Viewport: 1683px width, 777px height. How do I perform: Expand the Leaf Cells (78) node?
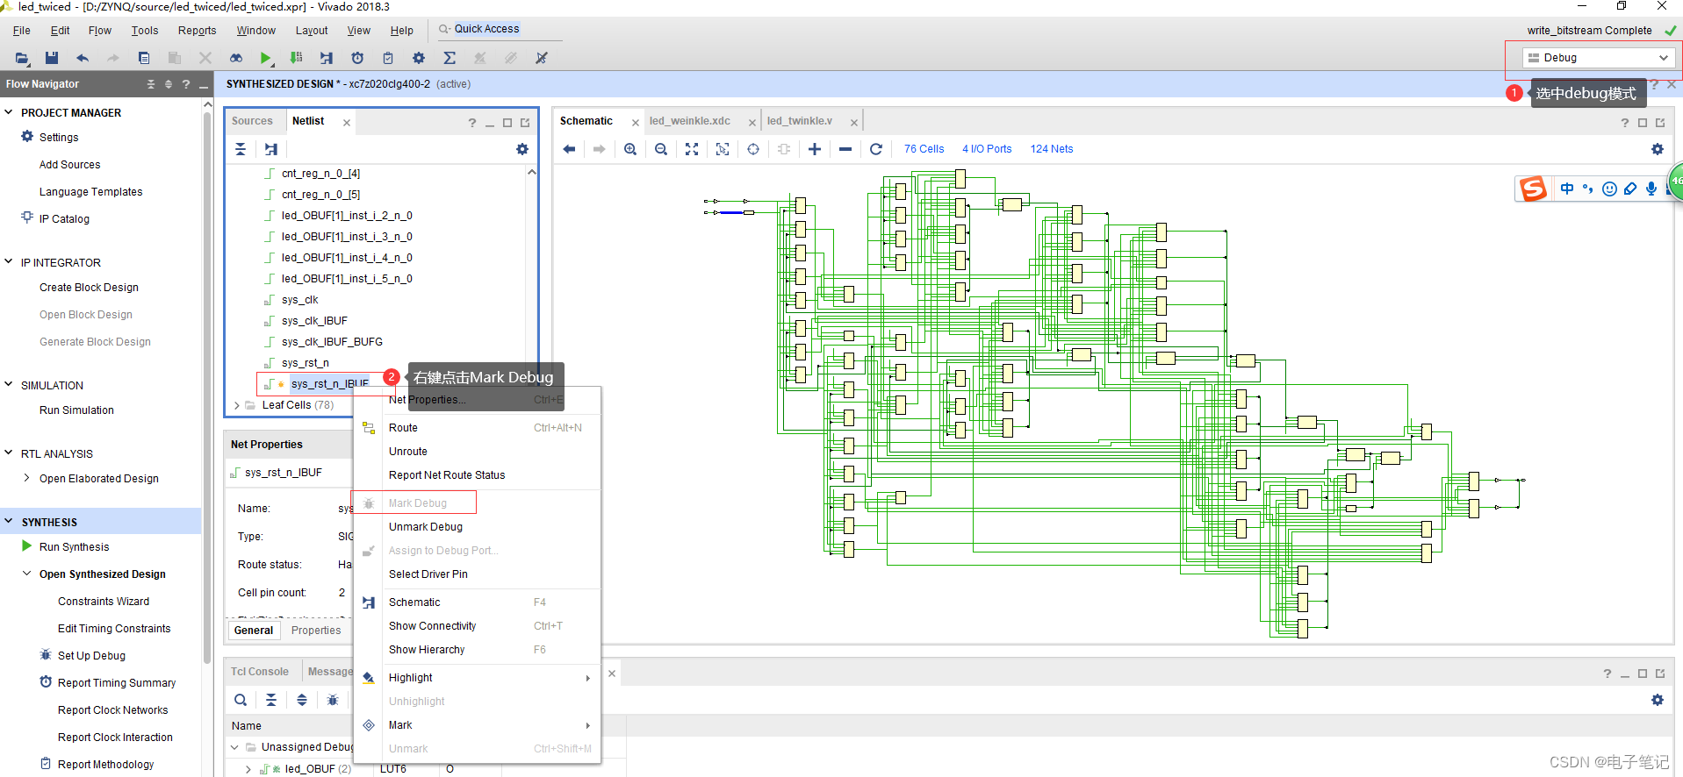coord(237,405)
